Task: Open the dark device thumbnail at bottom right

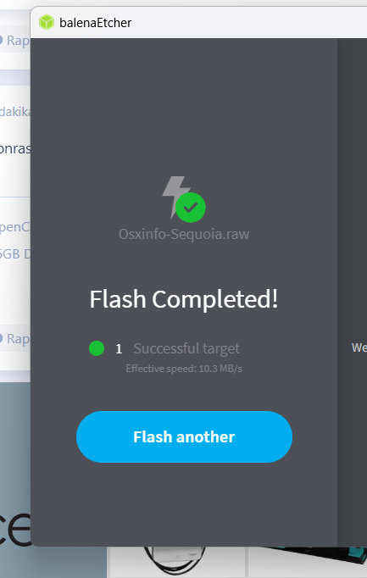Action: coord(308,562)
